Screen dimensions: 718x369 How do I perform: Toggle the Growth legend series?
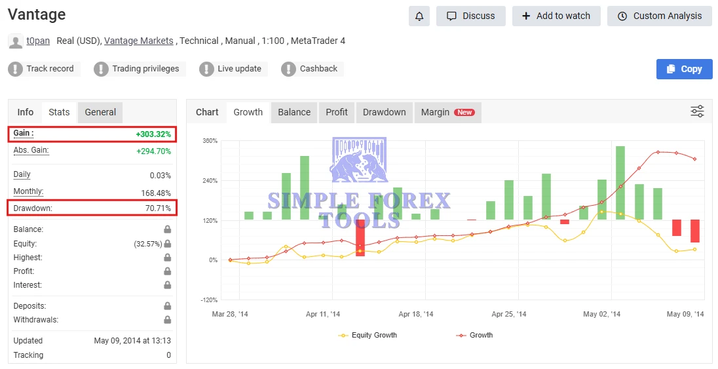coord(474,335)
